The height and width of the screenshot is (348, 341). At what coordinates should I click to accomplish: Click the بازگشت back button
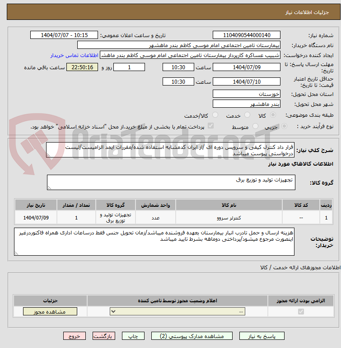[x=104, y=336]
